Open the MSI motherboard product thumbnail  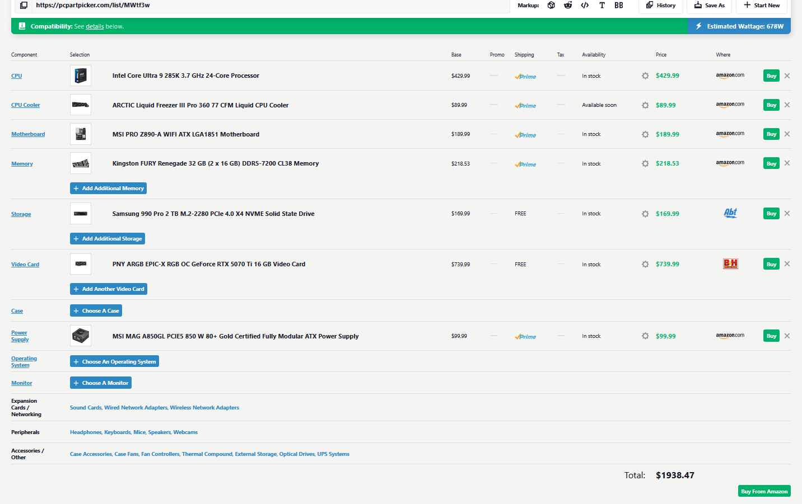tap(81, 134)
